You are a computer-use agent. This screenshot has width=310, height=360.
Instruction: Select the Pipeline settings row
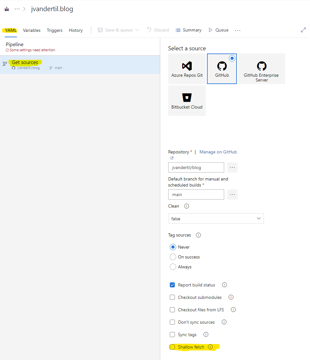click(x=80, y=46)
